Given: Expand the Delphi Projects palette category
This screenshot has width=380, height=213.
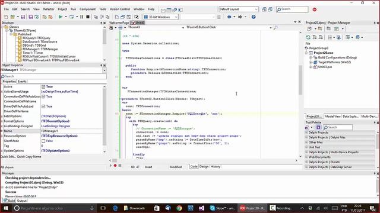Looking at the screenshot, I should [306, 133].
